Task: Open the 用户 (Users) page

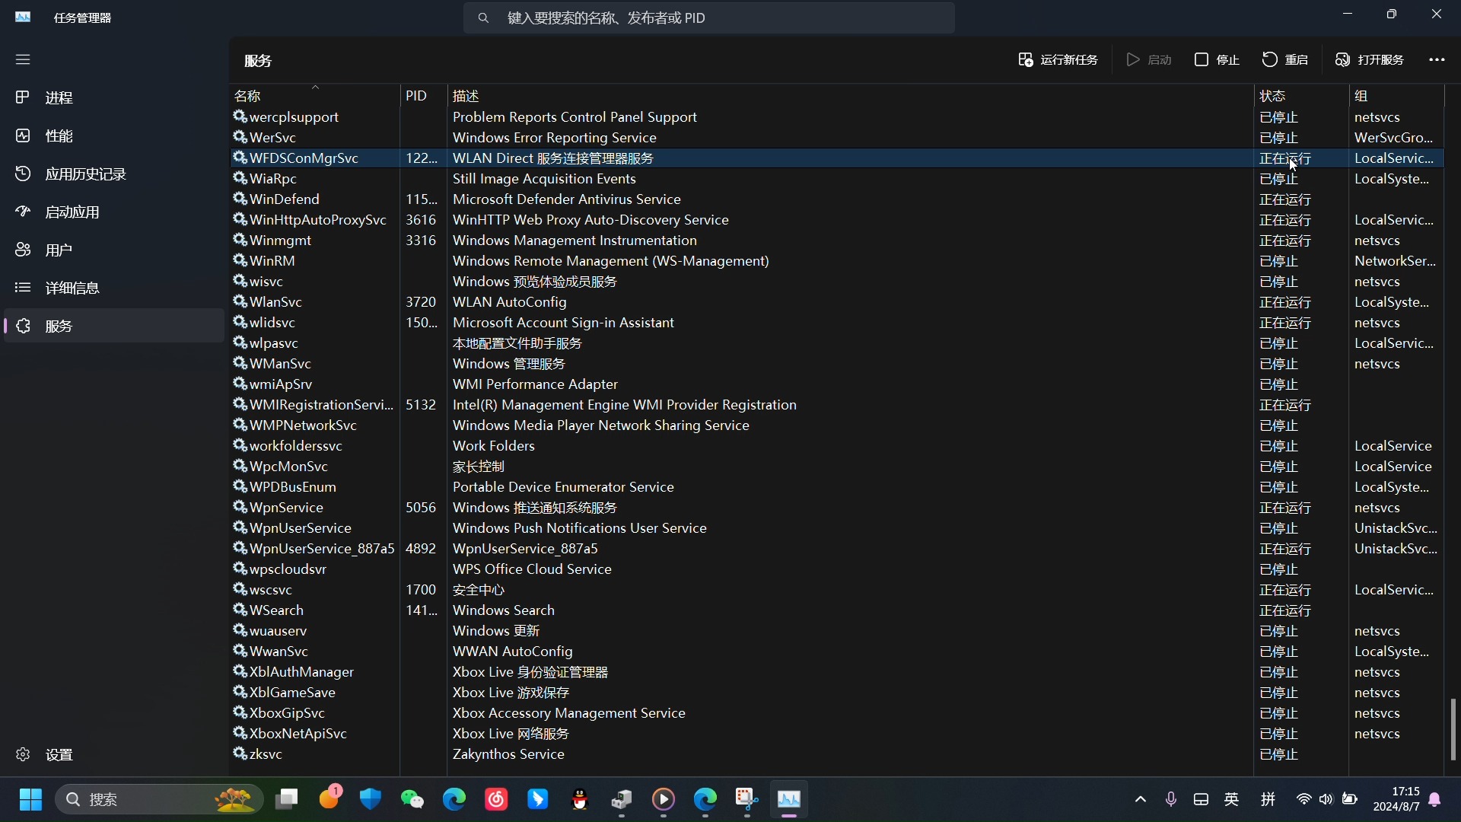Action: click(114, 250)
